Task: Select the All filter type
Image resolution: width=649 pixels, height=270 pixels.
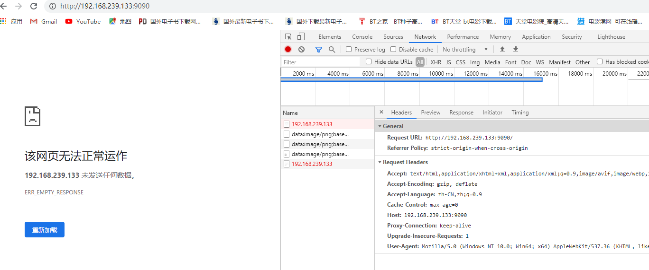Action: click(x=420, y=62)
